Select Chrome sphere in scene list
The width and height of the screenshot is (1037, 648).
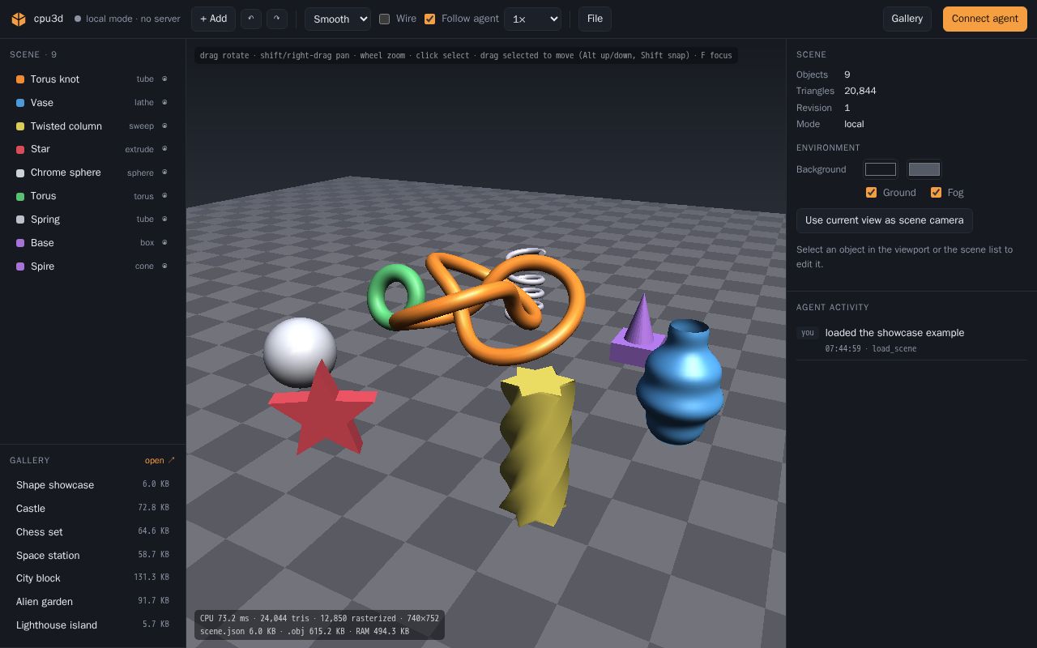tap(92, 173)
